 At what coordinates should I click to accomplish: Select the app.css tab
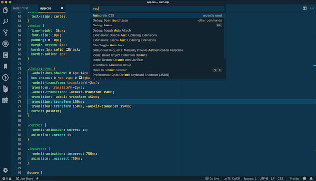pyautogui.click(x=46, y=8)
